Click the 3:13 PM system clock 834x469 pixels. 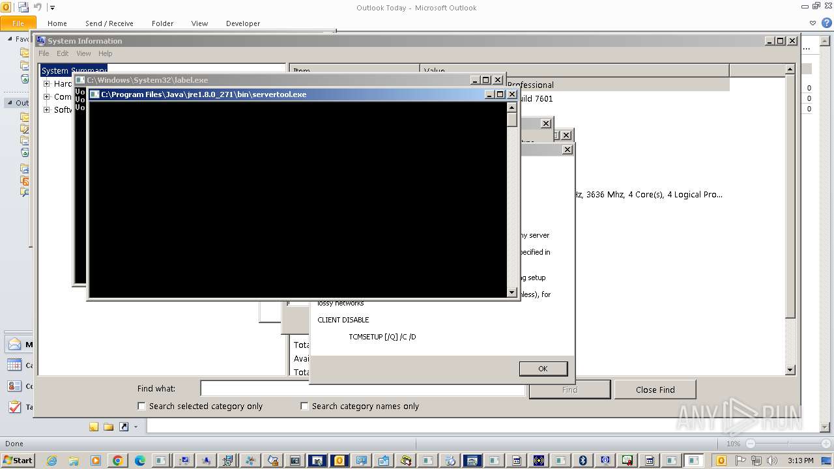click(801, 461)
